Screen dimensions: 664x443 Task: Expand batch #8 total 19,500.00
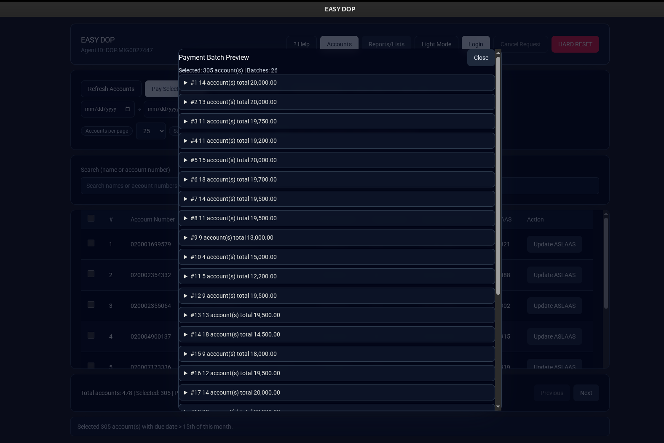[337, 218]
